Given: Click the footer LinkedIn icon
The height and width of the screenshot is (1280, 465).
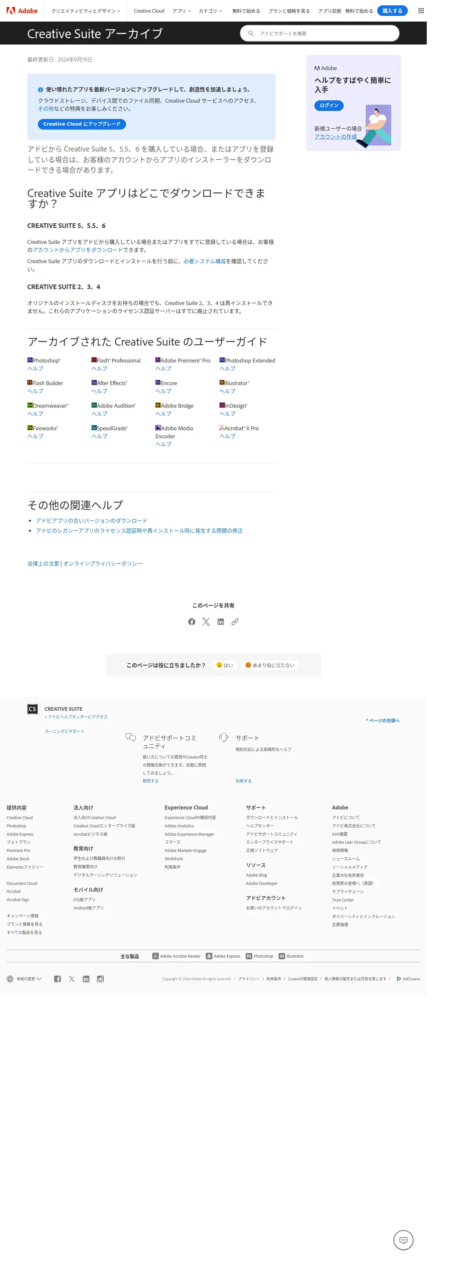Looking at the screenshot, I should (86, 978).
